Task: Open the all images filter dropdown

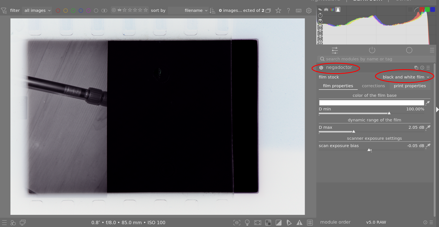Action: point(37,10)
